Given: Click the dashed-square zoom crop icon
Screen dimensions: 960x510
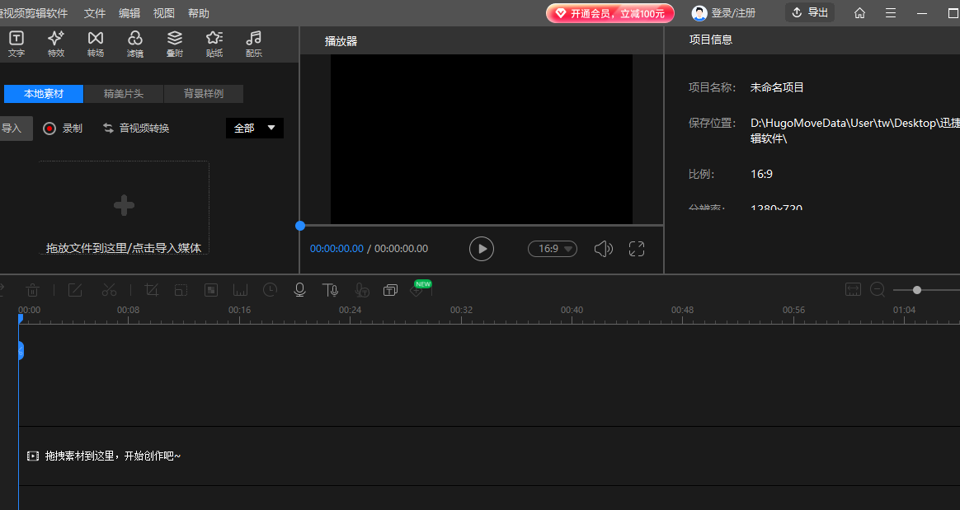Looking at the screenshot, I should tap(181, 290).
